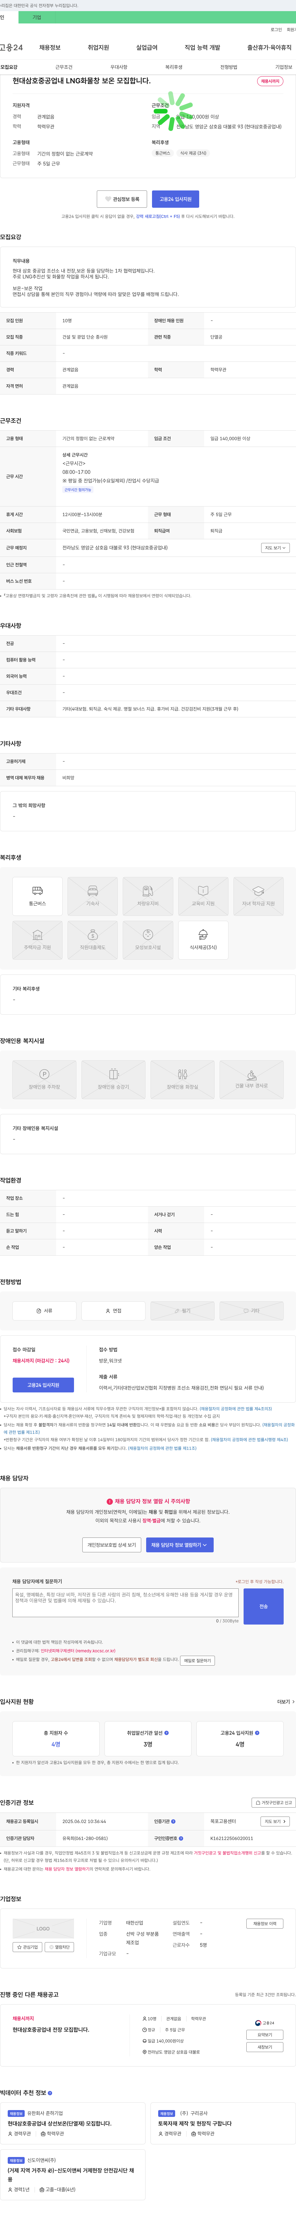Click the 전송 submit button
Screen dimensions: 296x2228
(263, 1606)
